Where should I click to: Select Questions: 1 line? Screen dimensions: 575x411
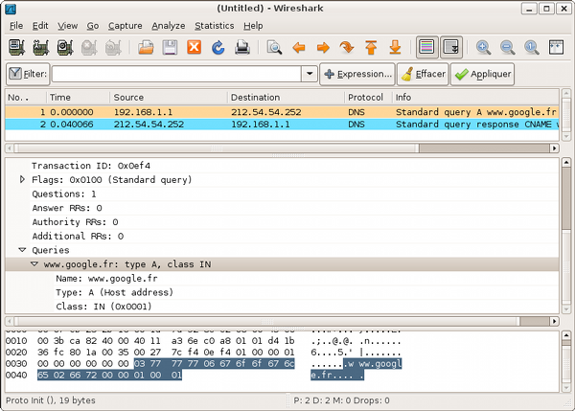pyautogui.click(x=64, y=194)
